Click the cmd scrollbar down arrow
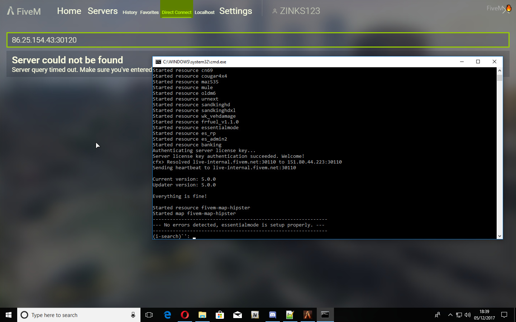This screenshot has height=322, width=516. pyautogui.click(x=500, y=236)
